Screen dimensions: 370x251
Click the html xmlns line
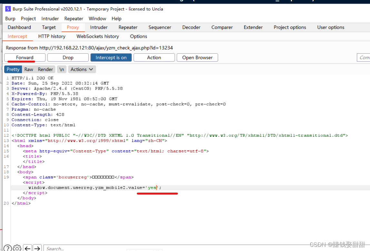pyautogui.click(x=89, y=141)
